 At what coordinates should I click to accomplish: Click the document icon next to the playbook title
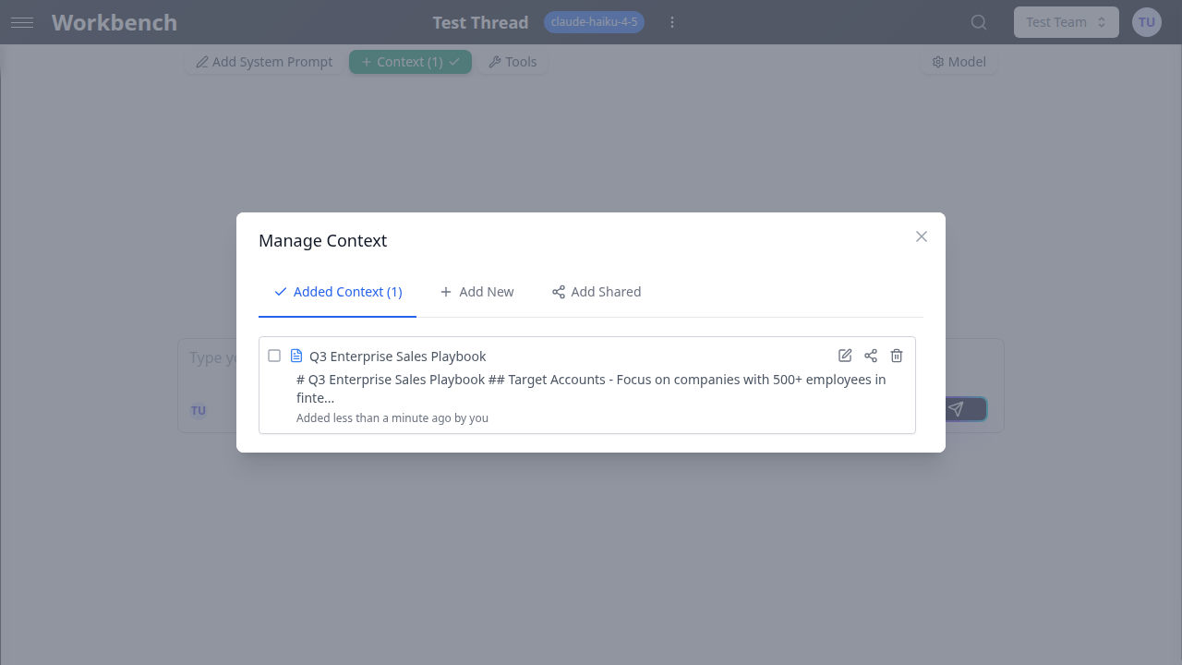click(296, 355)
